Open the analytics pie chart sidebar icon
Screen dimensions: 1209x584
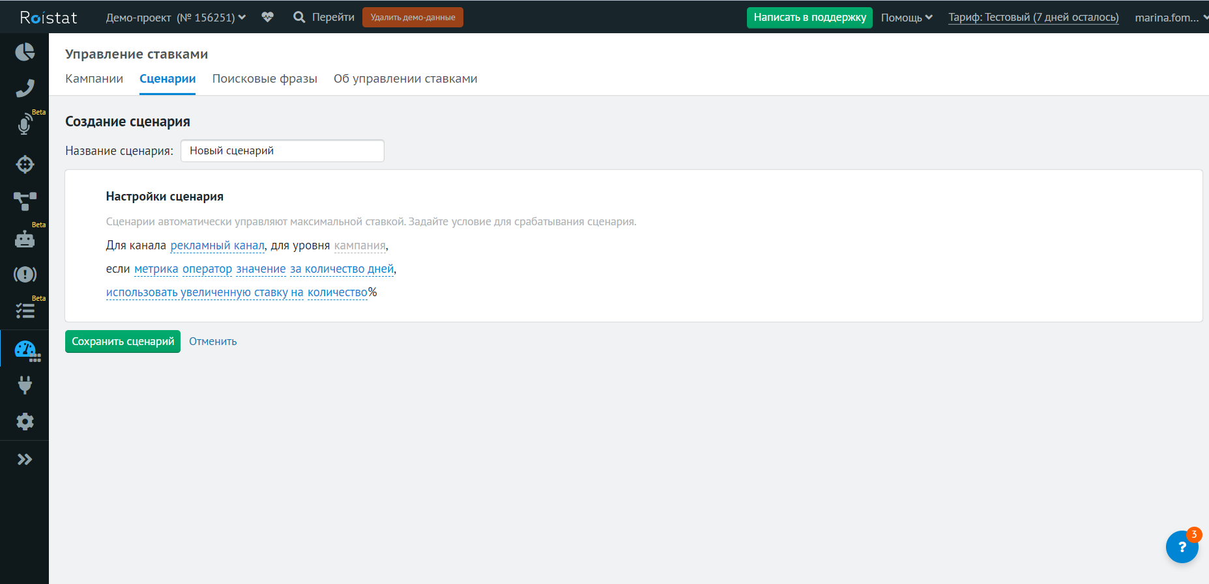[25, 51]
